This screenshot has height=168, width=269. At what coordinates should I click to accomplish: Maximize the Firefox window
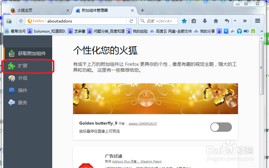tap(246, 4)
